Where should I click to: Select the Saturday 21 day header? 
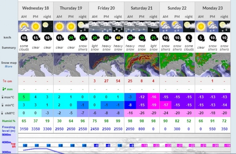click(x=141, y=8)
